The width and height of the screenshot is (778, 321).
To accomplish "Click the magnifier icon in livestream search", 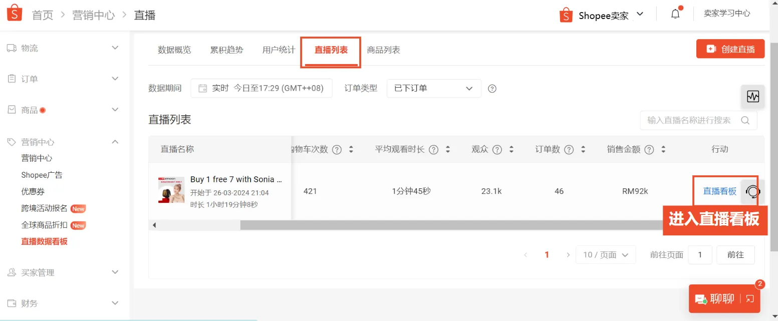I will (745, 120).
